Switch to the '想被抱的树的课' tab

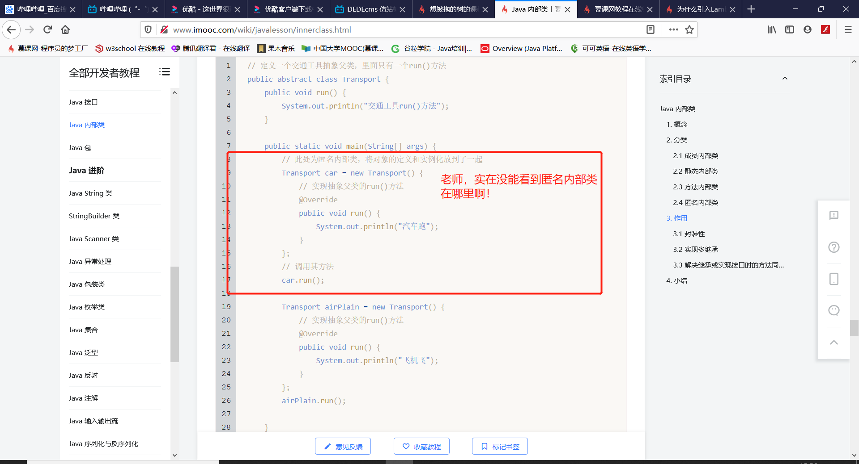click(x=453, y=9)
